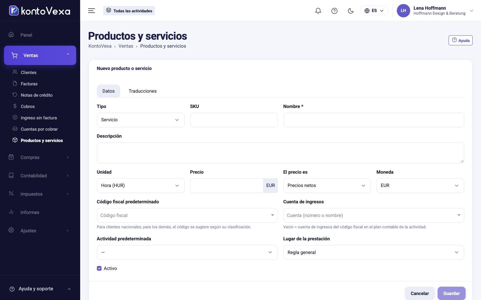Open Informes chart icon in sidebar
Image resolution: width=481 pixels, height=300 pixels.
[x=11, y=212]
